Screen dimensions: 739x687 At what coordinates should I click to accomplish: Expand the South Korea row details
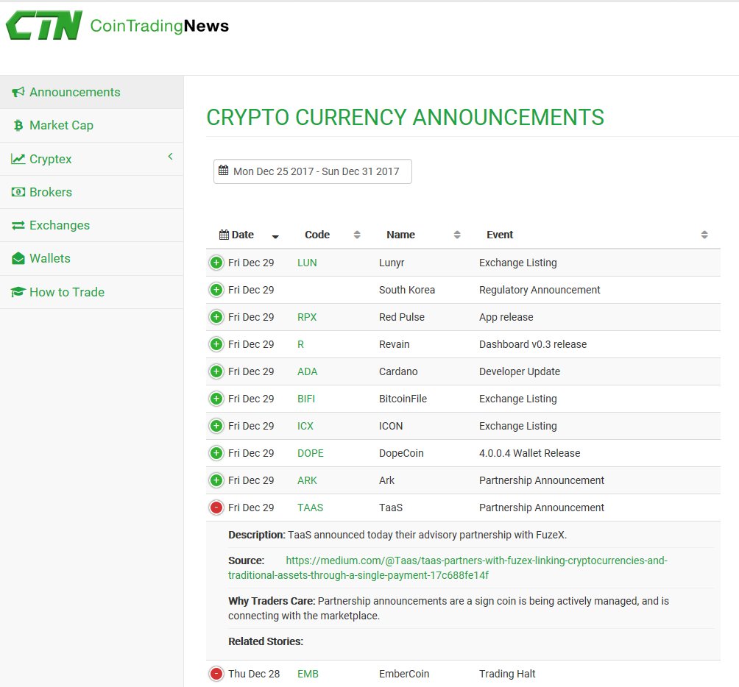click(x=216, y=290)
